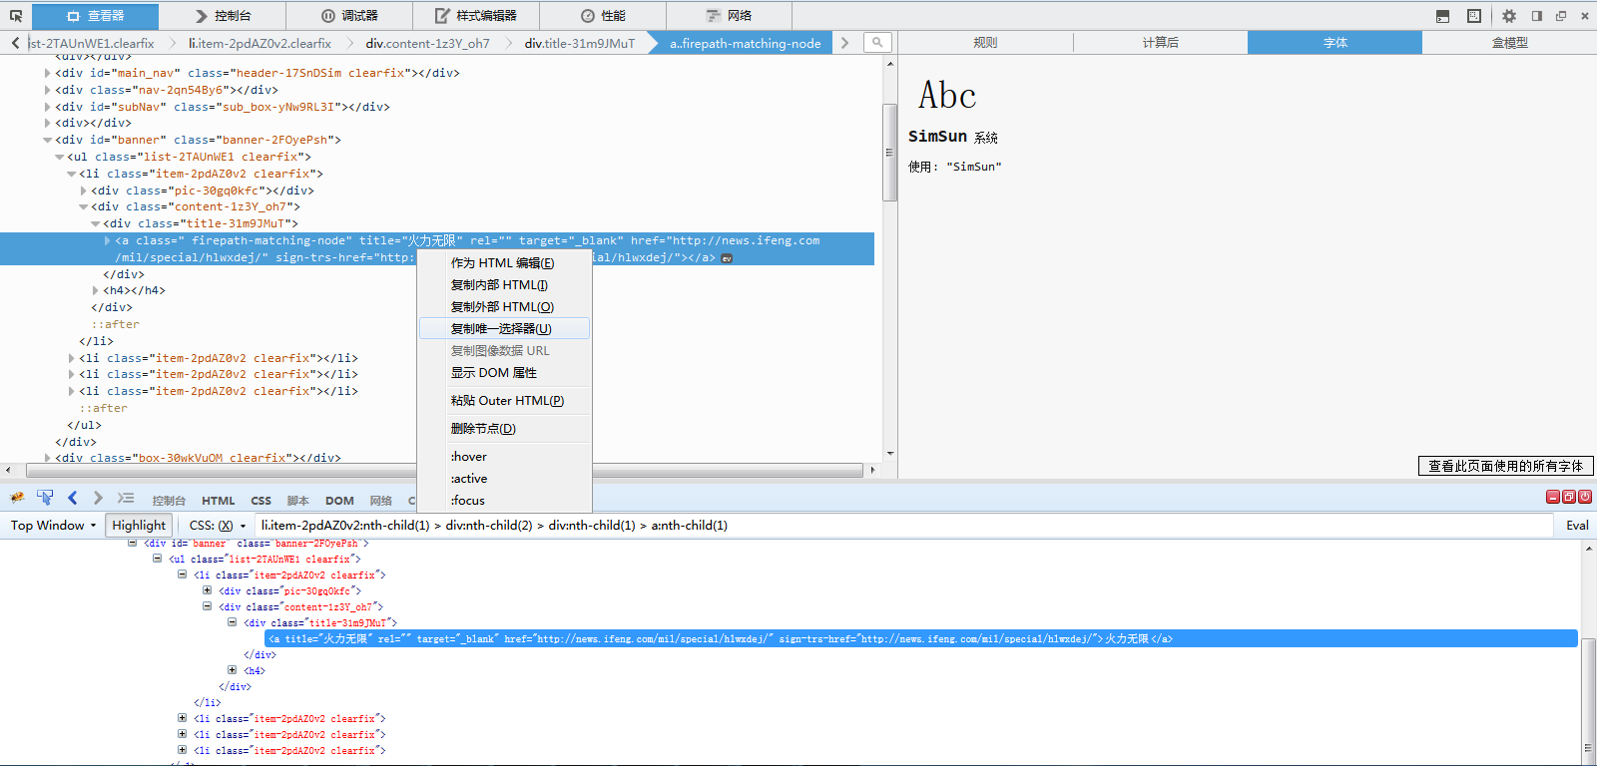Switch to 查看器 inspector tab
1597x766 pixels.
(95, 16)
